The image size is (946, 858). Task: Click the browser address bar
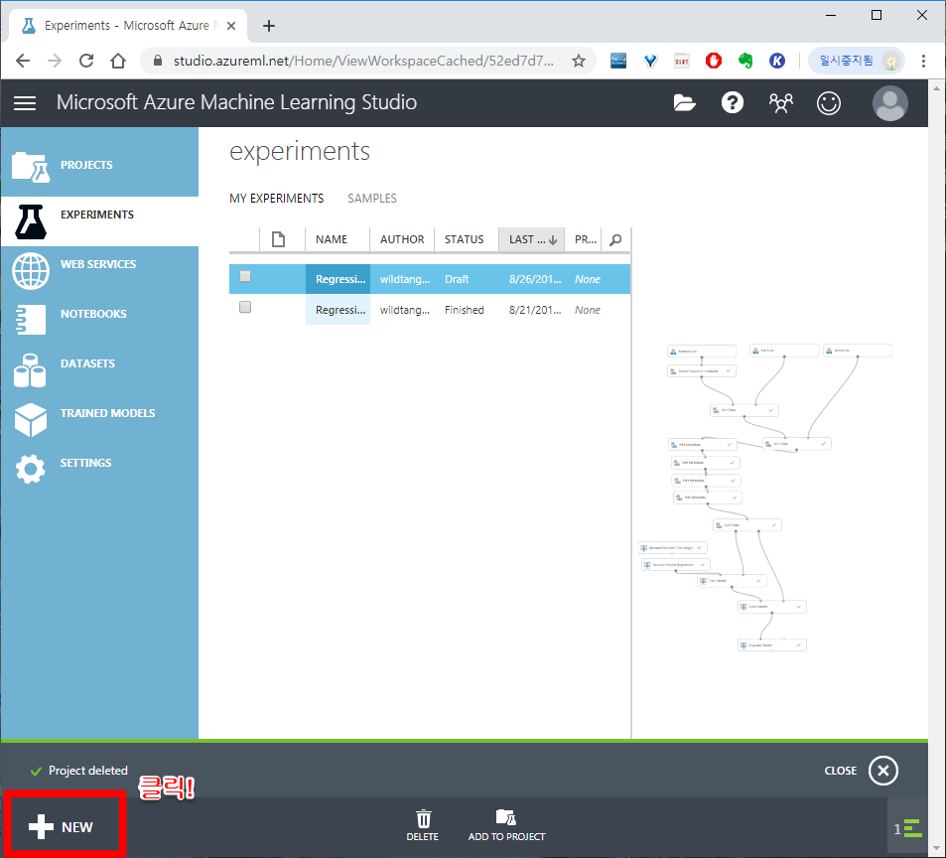(362, 61)
